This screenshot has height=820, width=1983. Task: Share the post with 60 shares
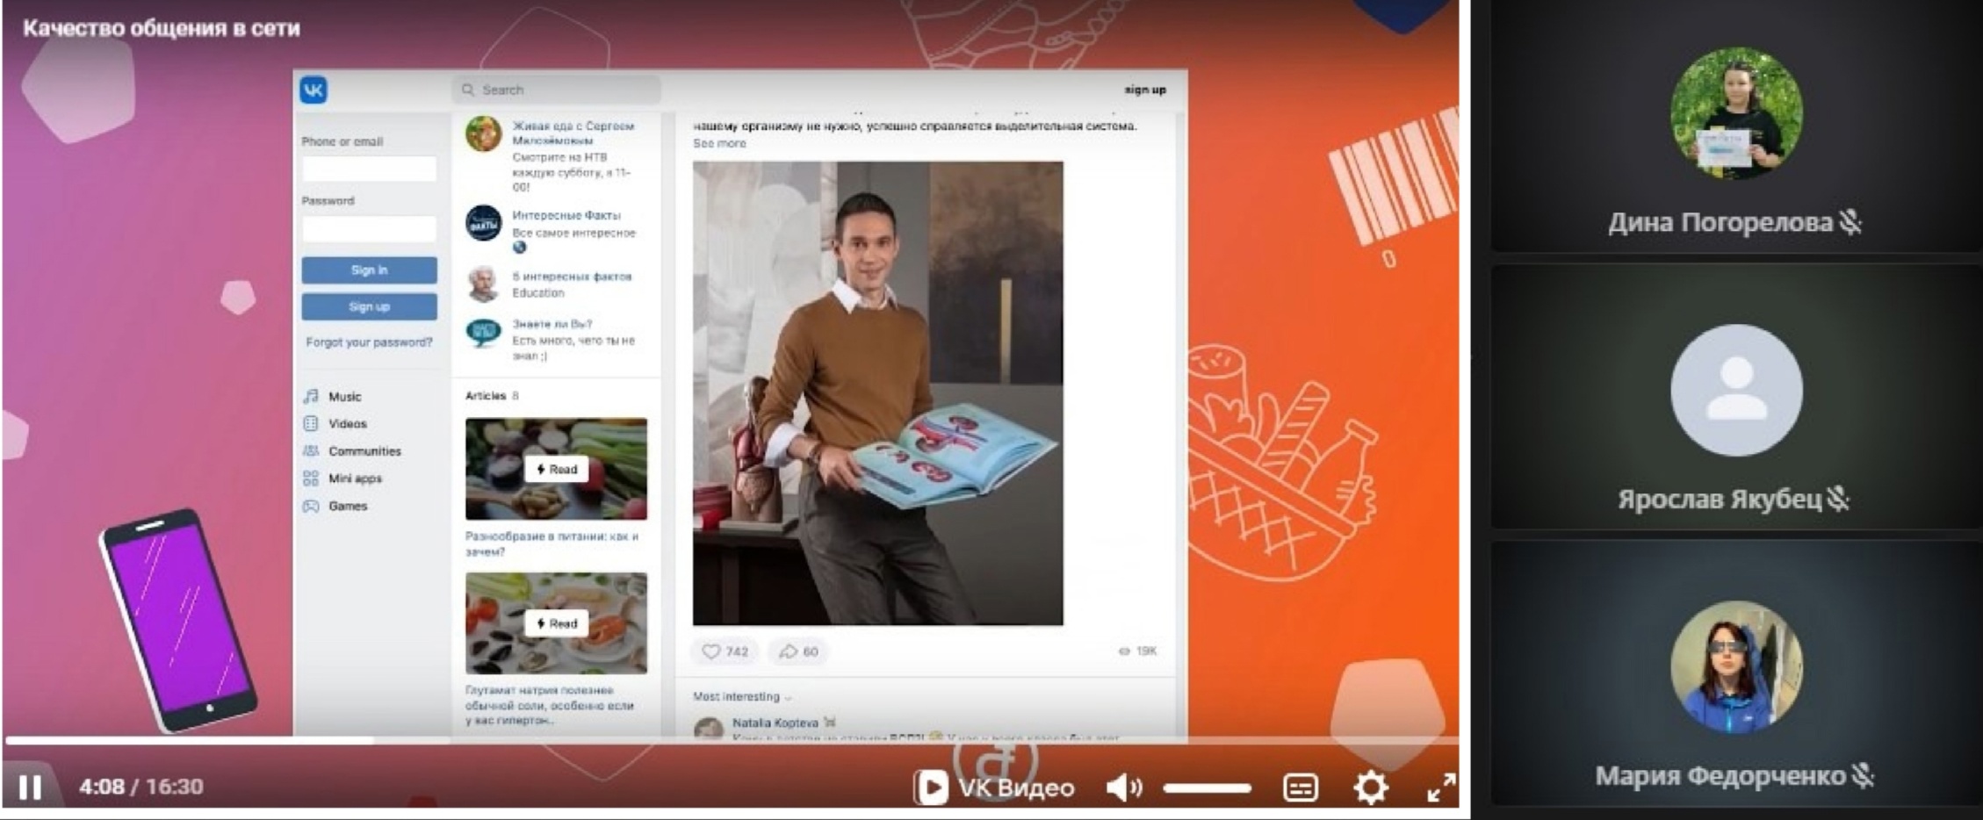point(797,651)
